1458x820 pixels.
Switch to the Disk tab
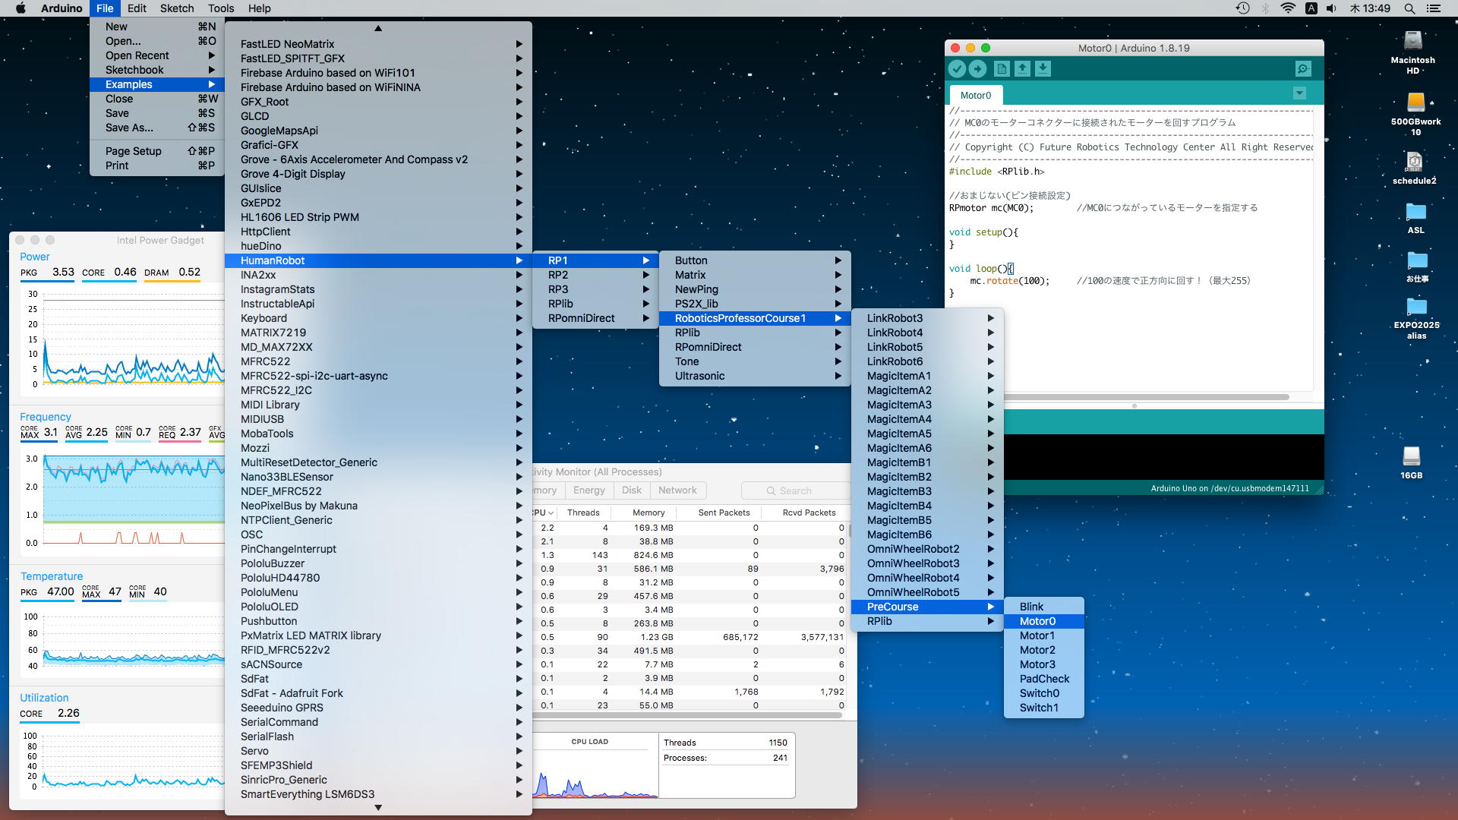click(x=632, y=490)
